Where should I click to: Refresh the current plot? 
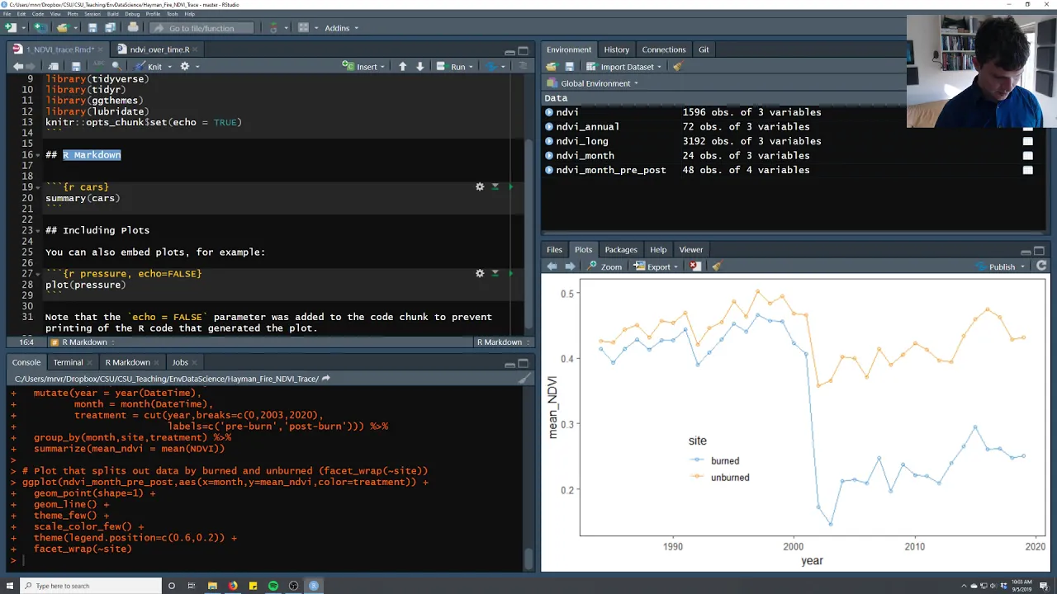1041,266
